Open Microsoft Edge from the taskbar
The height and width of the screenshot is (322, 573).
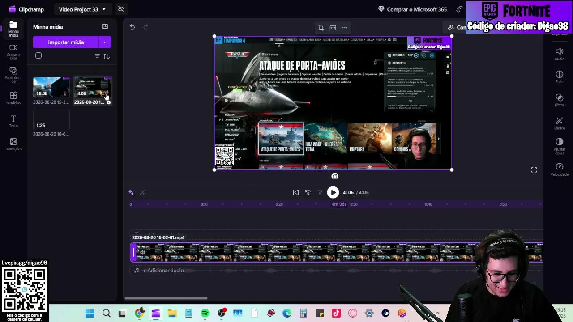(287, 314)
